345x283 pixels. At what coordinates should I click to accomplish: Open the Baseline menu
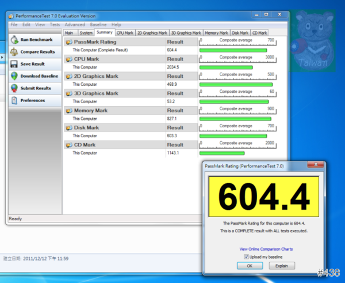(98, 25)
